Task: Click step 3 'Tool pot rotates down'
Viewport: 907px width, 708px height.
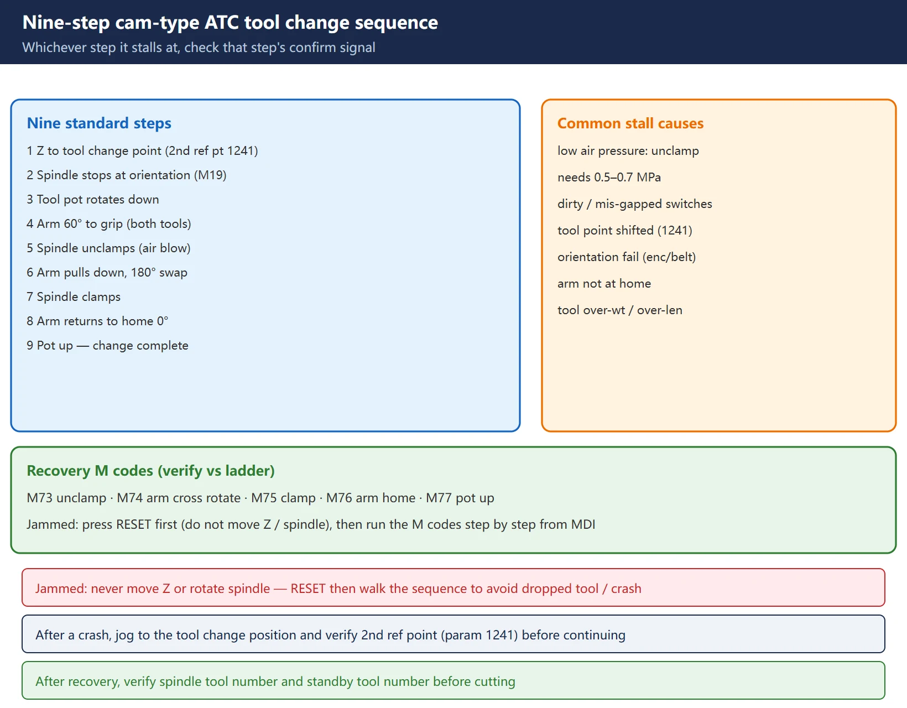Action: (x=93, y=200)
